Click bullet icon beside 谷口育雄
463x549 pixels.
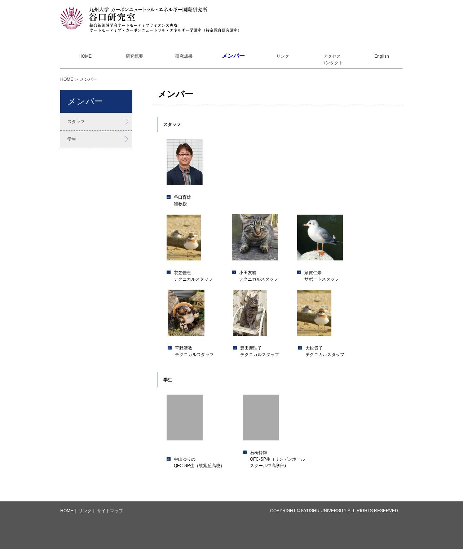[x=168, y=197]
